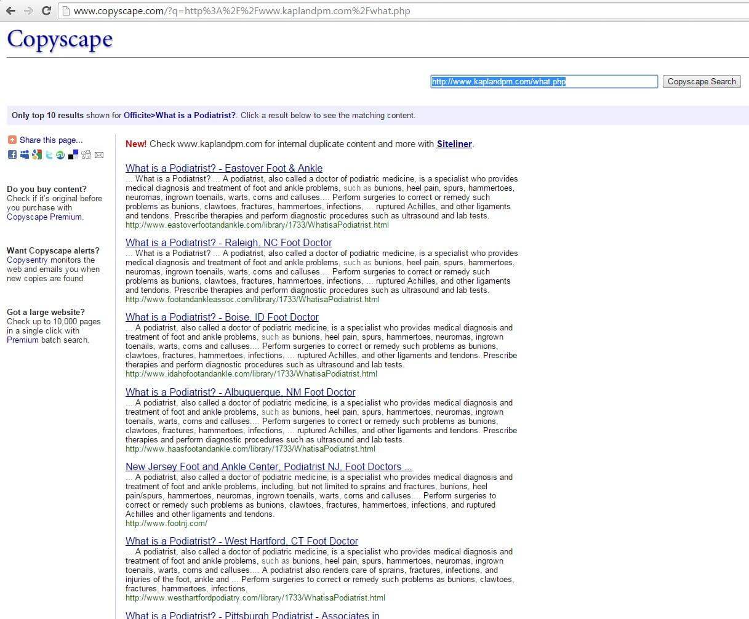This screenshot has width=749, height=619.
Task: Share via Google icon
Action: [37, 154]
